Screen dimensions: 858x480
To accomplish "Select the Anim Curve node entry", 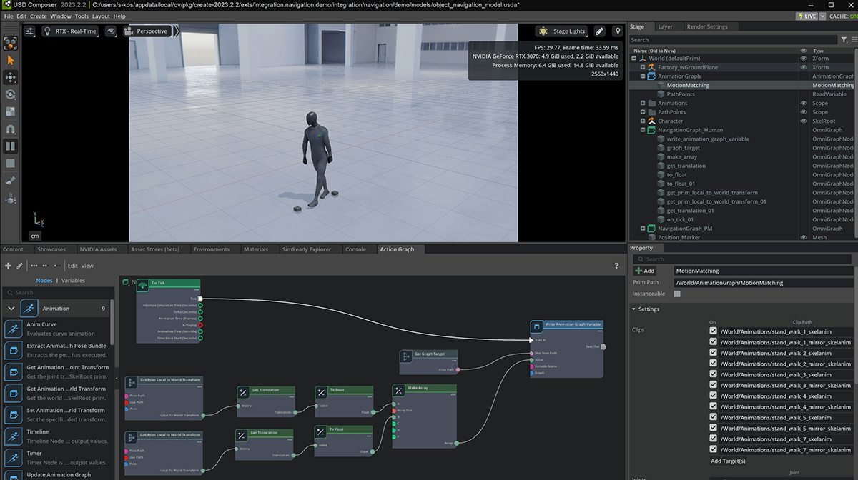I will [x=57, y=329].
